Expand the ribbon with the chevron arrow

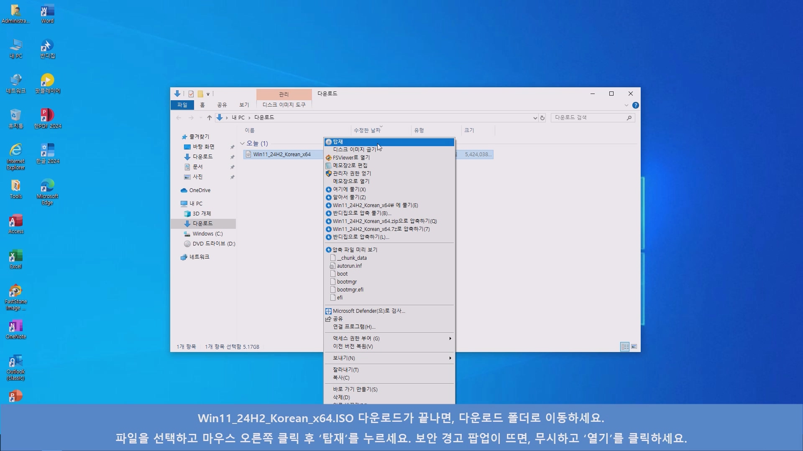(626, 105)
